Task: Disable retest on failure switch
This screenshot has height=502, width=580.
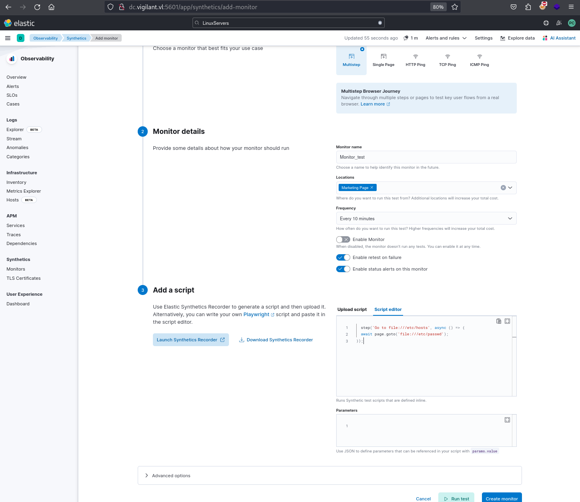Action: click(343, 257)
